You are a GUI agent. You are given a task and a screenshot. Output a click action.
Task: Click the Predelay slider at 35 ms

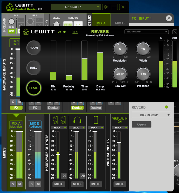[x=69, y=60]
